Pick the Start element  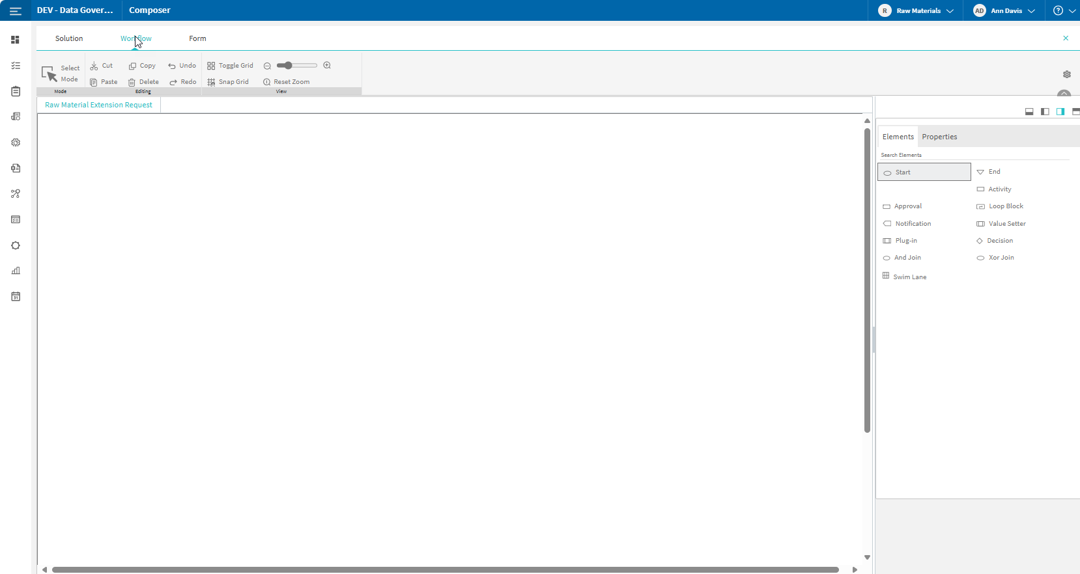[924, 172]
